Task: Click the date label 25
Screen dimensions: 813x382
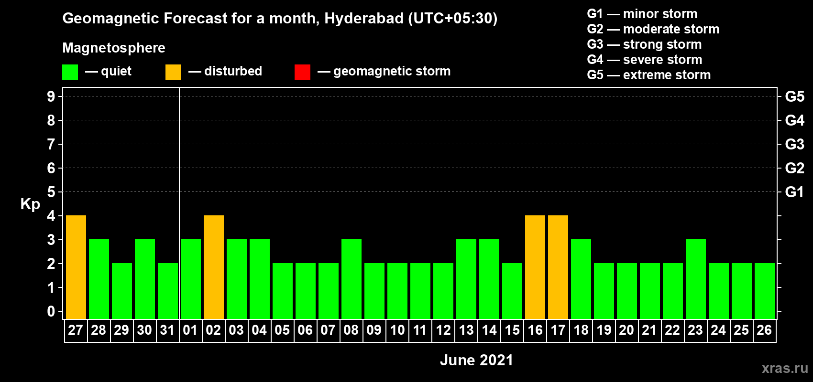Action: [x=741, y=330]
